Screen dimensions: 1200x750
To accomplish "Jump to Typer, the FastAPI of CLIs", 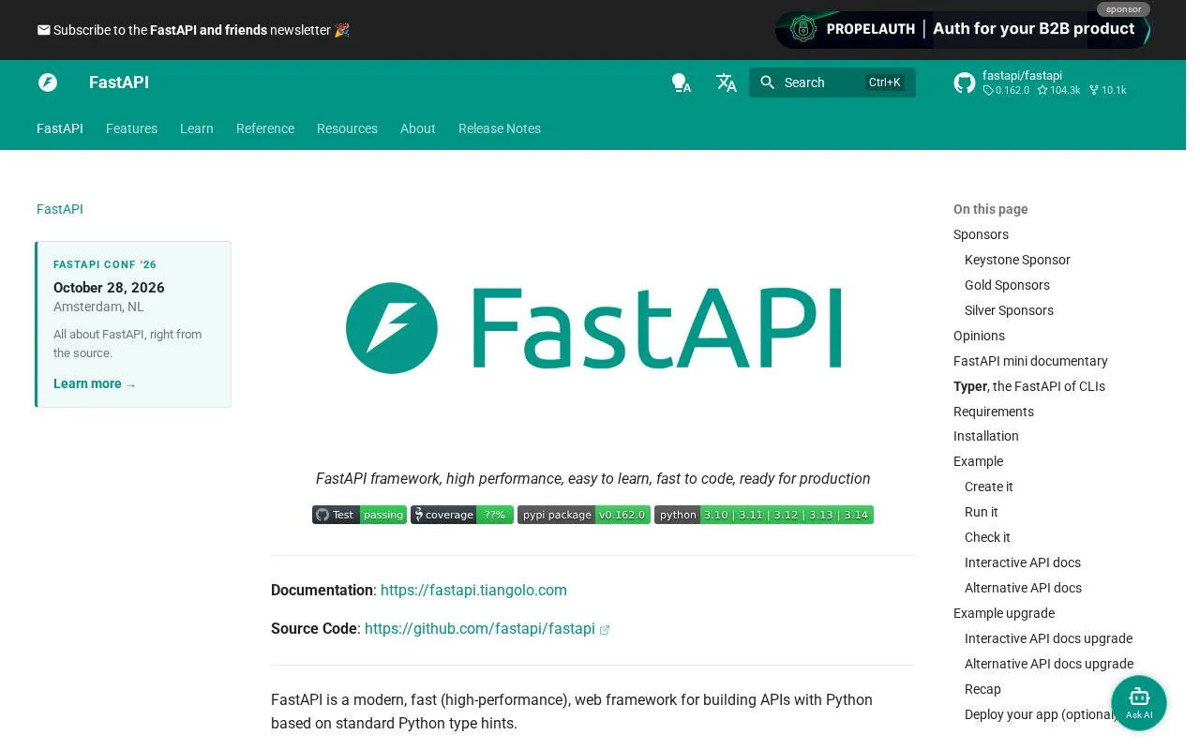I will tap(1029, 386).
